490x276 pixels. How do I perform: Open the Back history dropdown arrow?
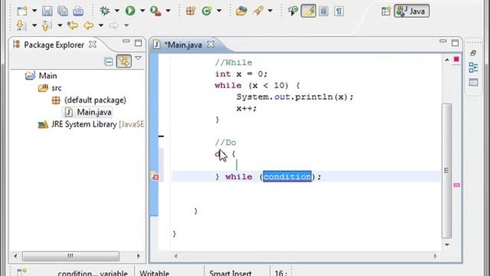point(101,25)
